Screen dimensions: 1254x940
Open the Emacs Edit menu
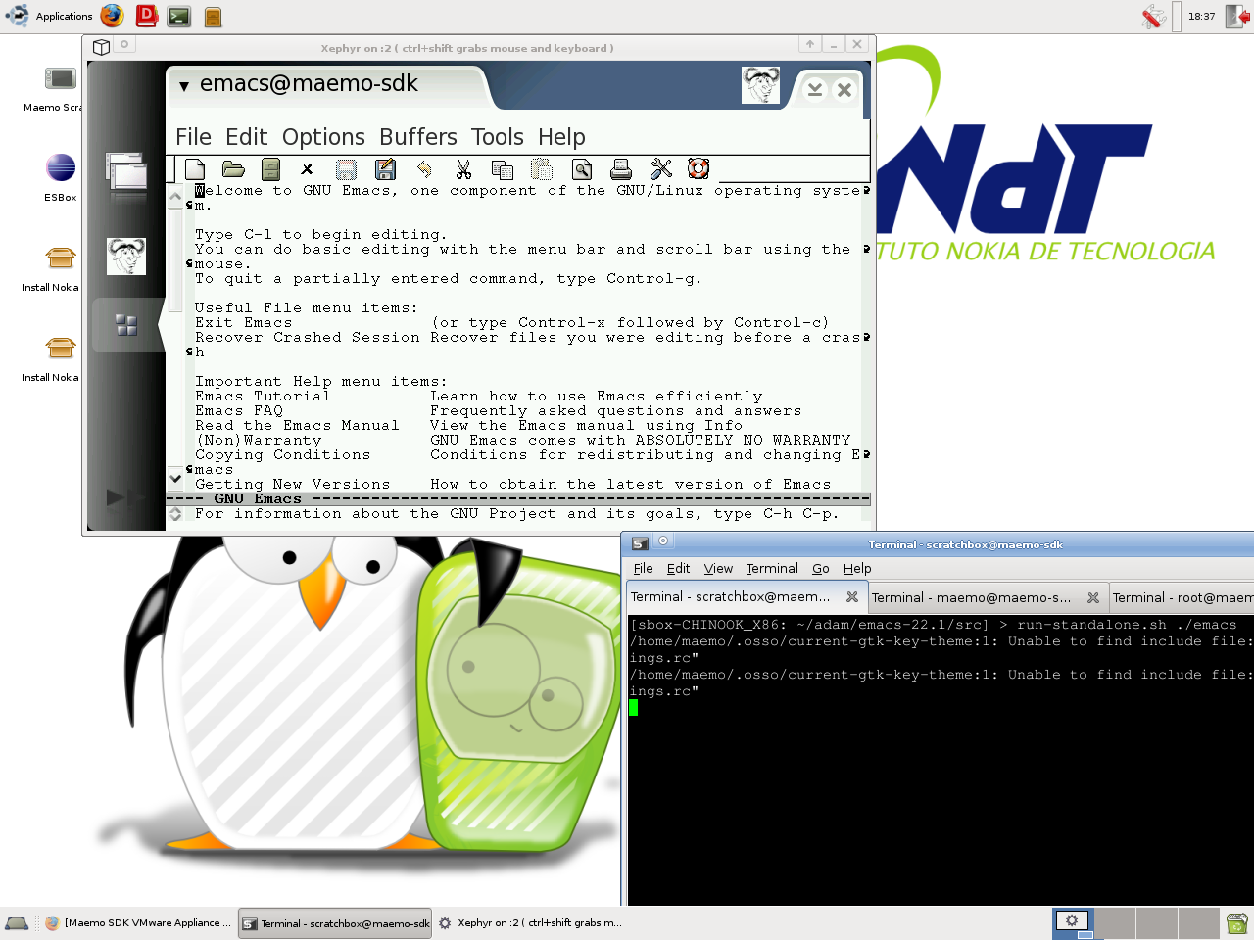click(x=246, y=137)
